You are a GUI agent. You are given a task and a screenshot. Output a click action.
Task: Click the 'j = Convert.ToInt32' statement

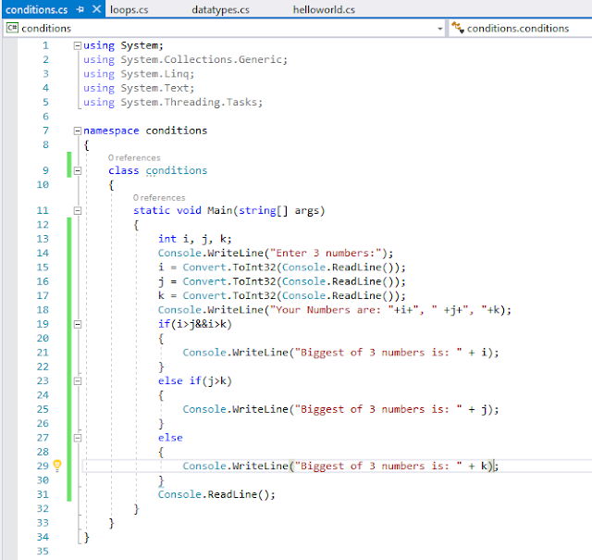point(281,281)
